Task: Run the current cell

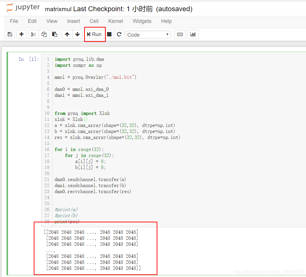Action: pyautogui.click(x=95, y=35)
